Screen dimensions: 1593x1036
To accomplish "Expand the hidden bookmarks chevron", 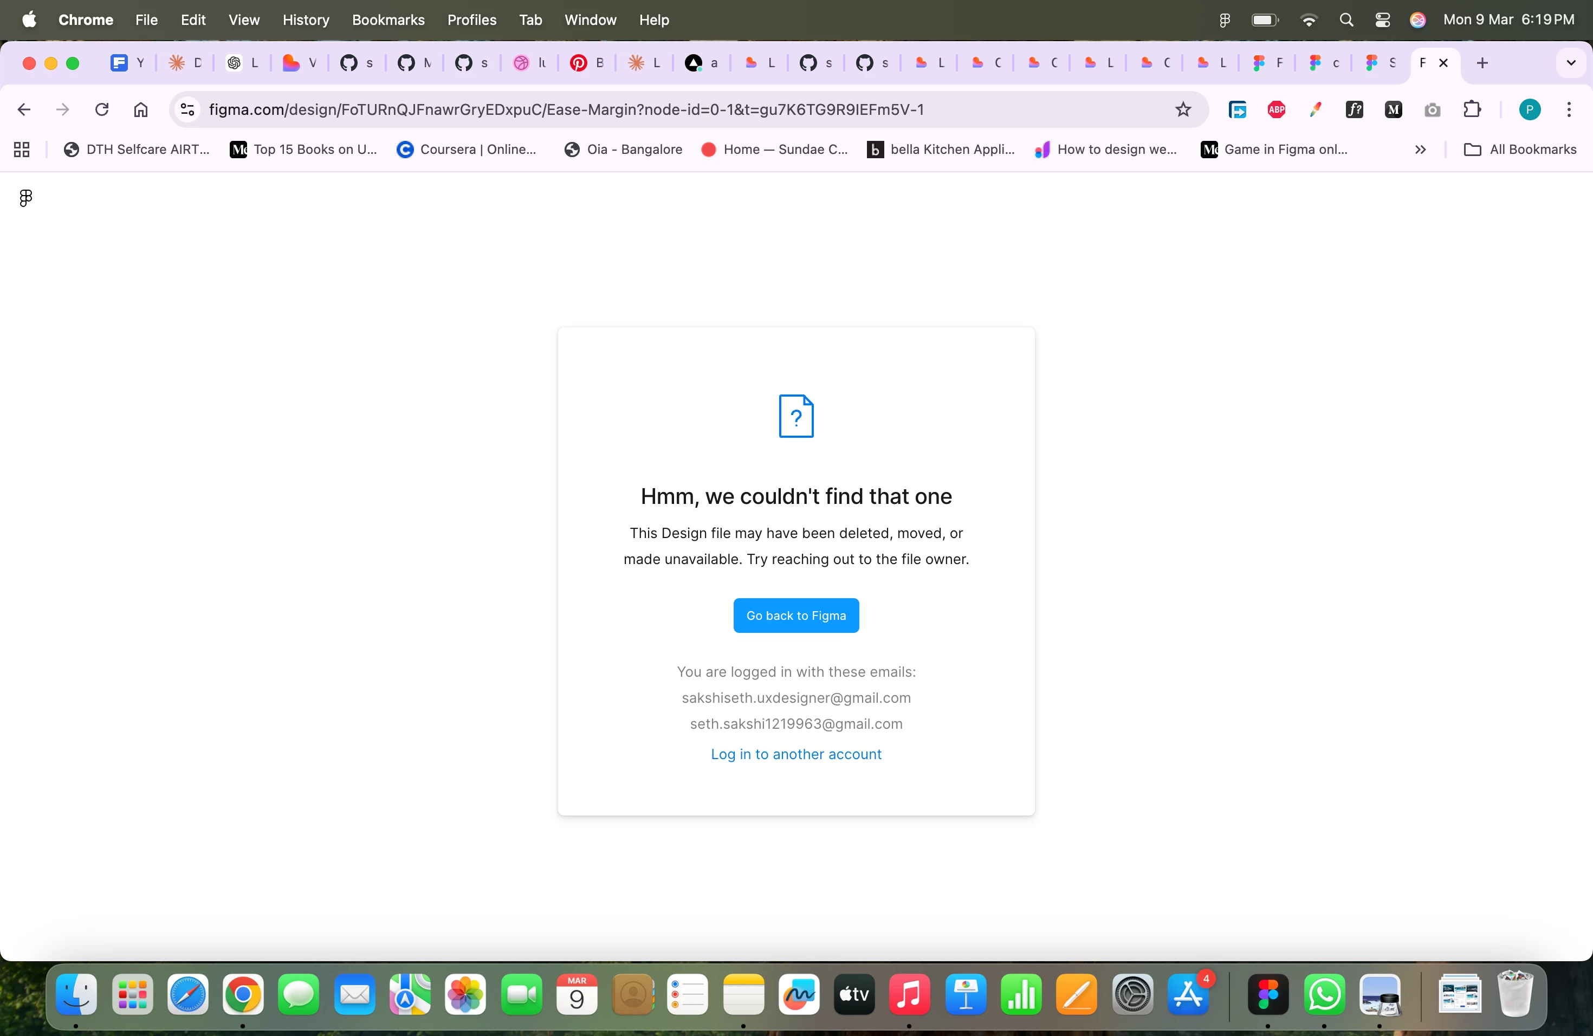I will pos(1420,149).
